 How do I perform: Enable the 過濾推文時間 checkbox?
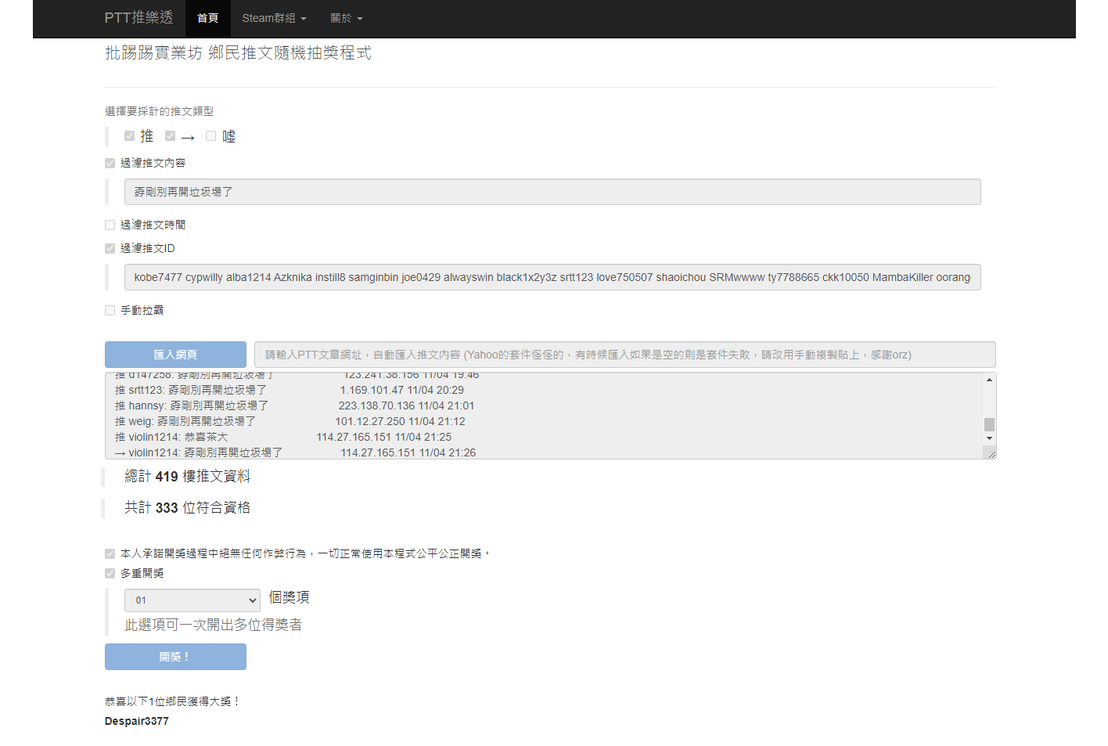point(110,225)
